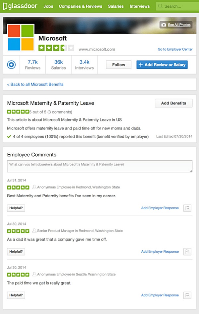Flag the Seattle employee comment
This screenshot has height=314, width=199.
187,295
